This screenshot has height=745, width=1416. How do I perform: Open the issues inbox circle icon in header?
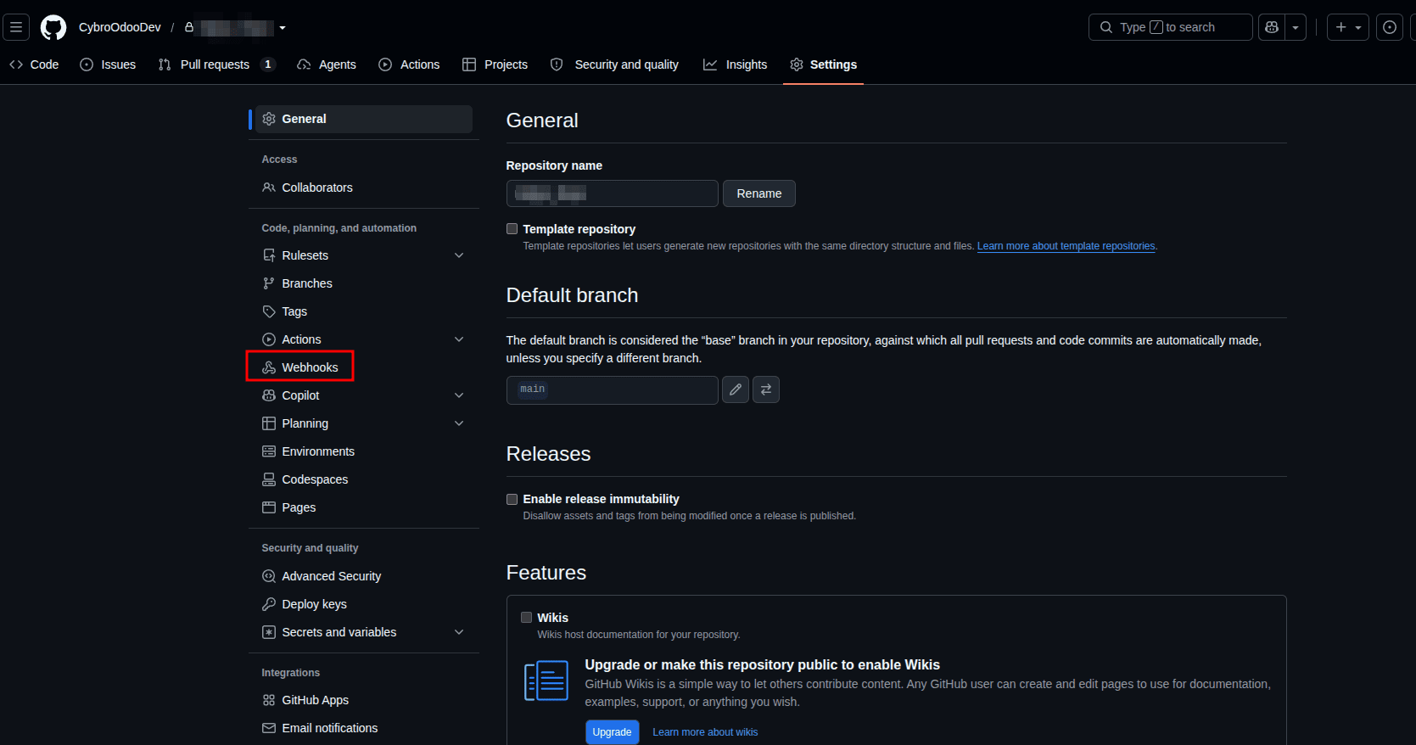[1389, 27]
